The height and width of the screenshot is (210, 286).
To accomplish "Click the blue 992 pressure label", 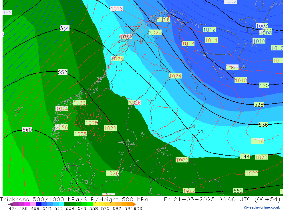I will [x=7, y=13].
